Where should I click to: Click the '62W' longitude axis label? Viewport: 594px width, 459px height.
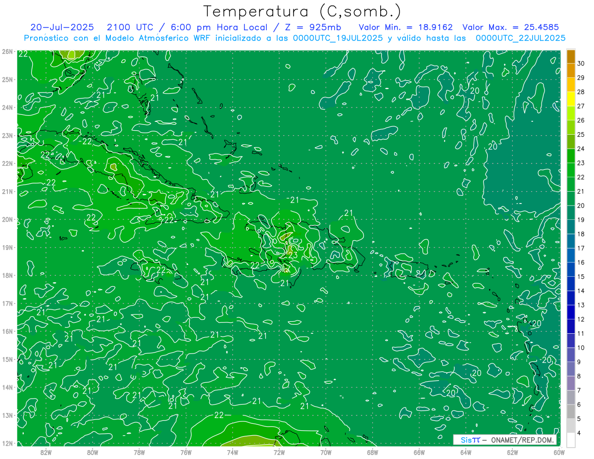(512, 452)
